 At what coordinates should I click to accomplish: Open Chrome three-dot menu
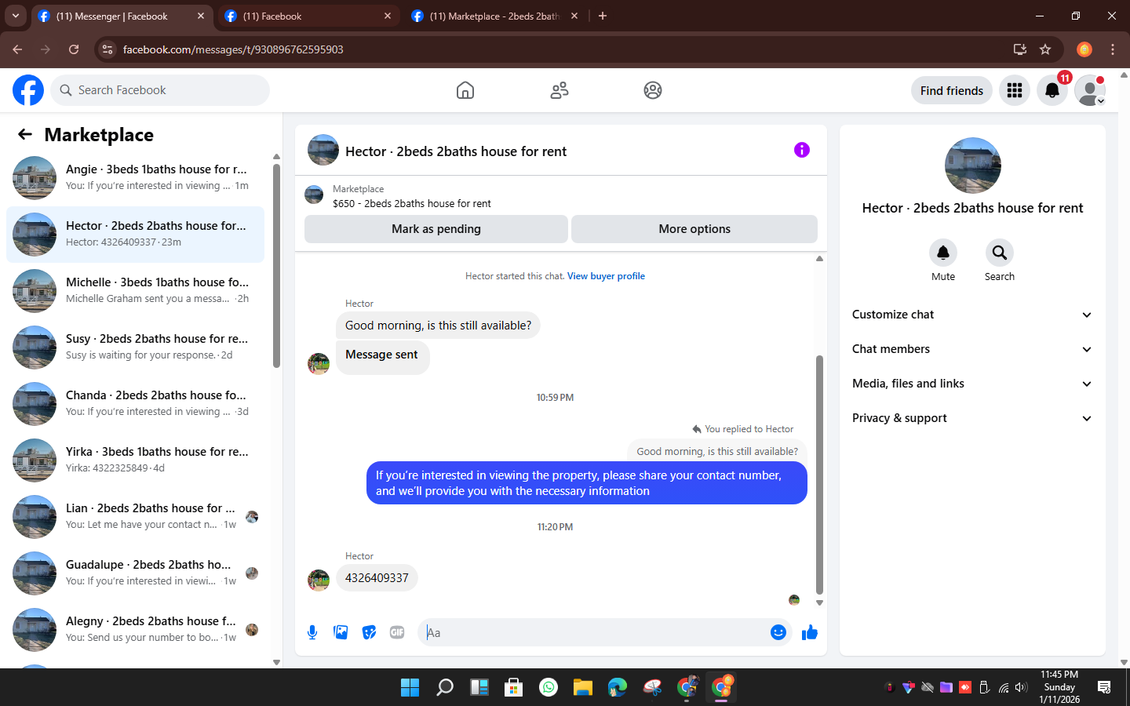(x=1113, y=49)
